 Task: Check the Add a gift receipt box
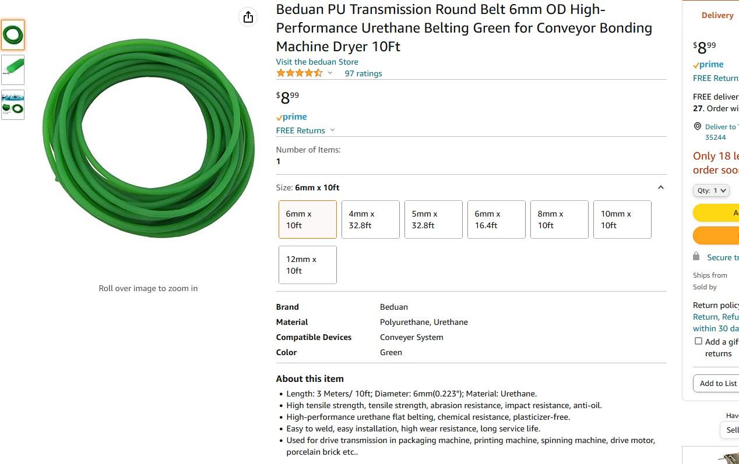click(698, 341)
